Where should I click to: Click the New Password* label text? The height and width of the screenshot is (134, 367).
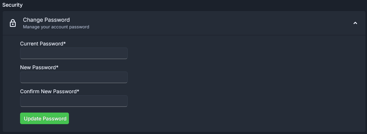click(x=39, y=67)
